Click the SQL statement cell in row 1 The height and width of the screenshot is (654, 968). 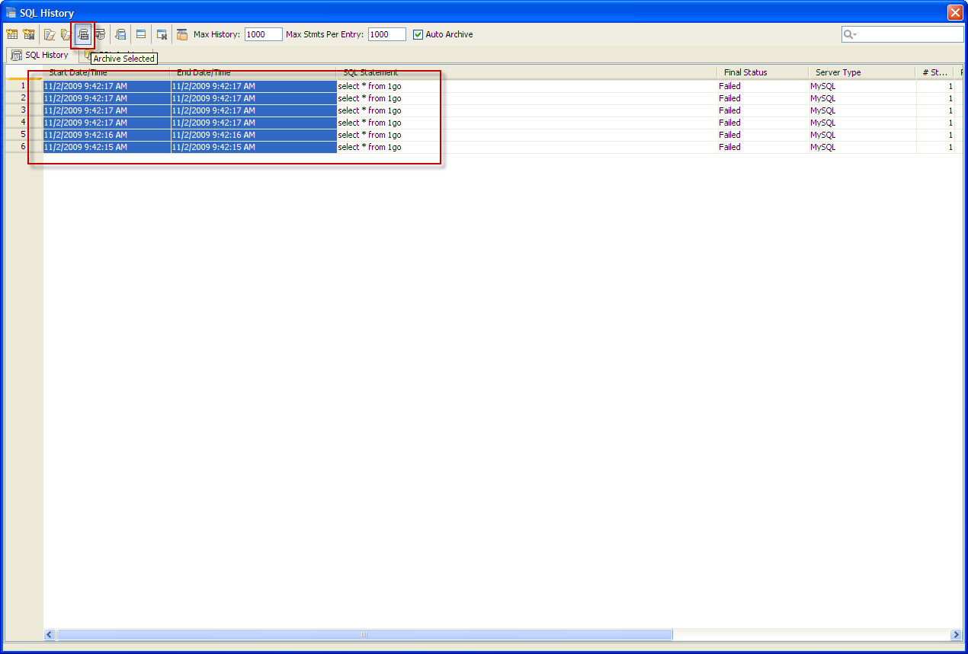pyautogui.click(x=527, y=86)
